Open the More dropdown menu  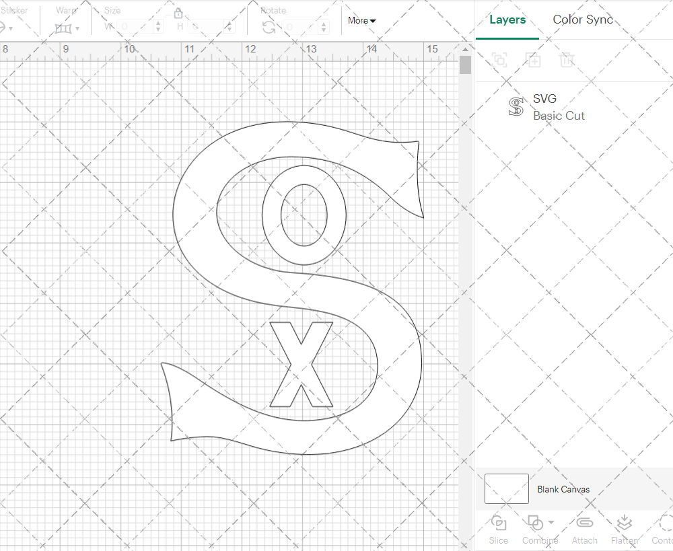[x=362, y=21]
